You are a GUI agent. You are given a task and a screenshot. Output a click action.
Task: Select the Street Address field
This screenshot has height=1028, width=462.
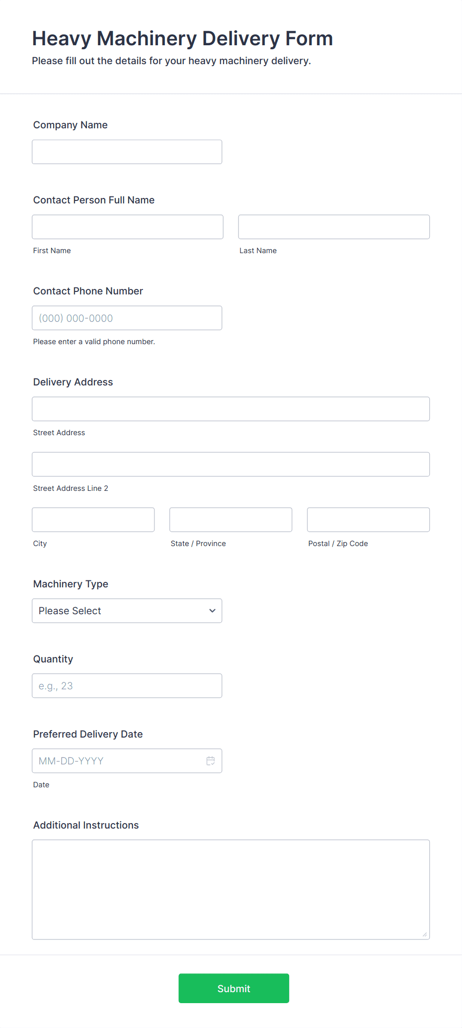coord(231,409)
